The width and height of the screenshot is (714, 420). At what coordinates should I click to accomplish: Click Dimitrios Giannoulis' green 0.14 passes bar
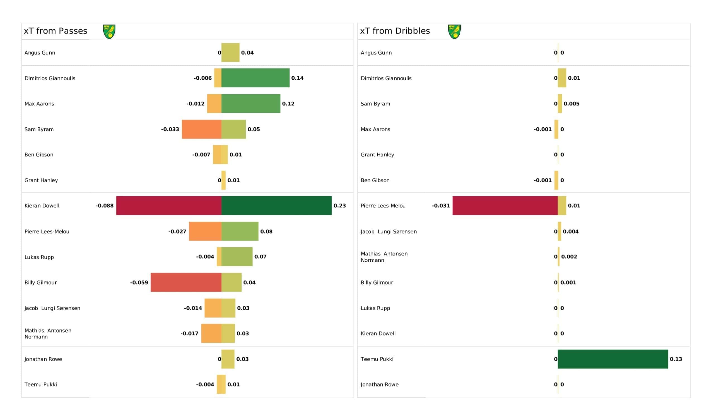pyautogui.click(x=255, y=78)
